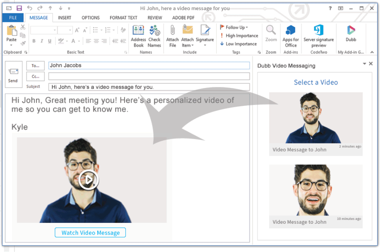Open Customize Quick Access Toolbar dropdown
Viewport: 384px width, 252px height.
pos(69,8)
